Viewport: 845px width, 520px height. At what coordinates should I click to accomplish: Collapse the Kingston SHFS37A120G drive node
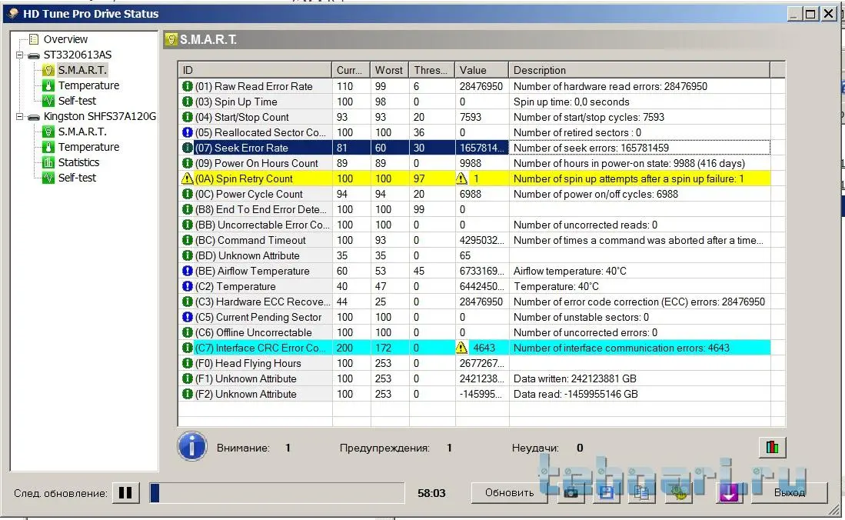click(19, 116)
